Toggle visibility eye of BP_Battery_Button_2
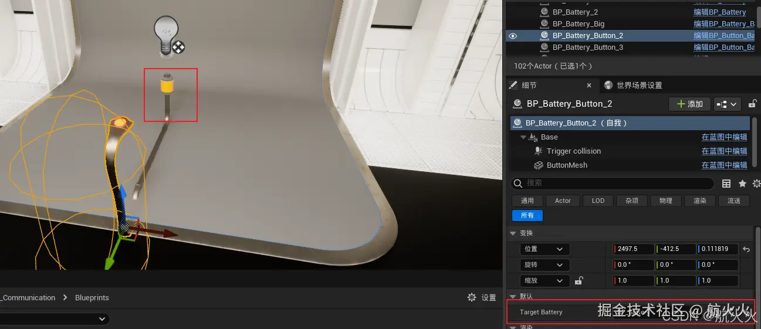 point(513,36)
